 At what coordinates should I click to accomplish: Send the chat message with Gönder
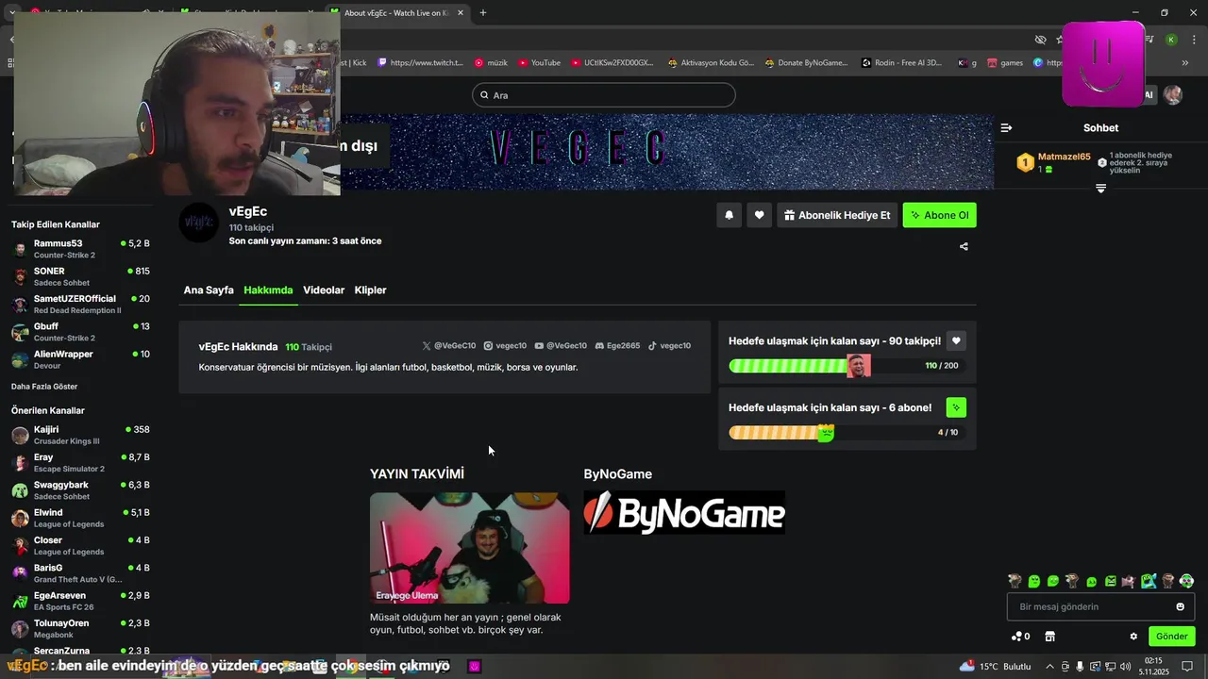pyautogui.click(x=1171, y=637)
